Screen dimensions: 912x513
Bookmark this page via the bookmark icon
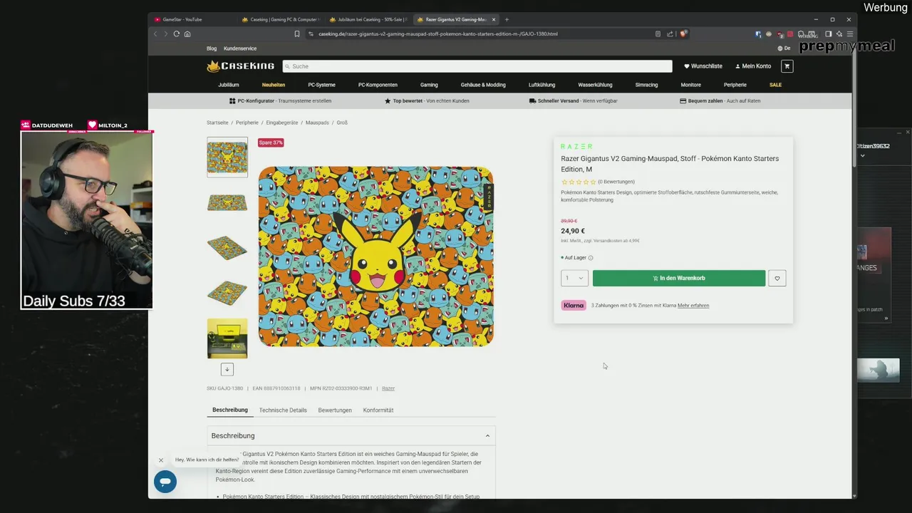[297, 33]
